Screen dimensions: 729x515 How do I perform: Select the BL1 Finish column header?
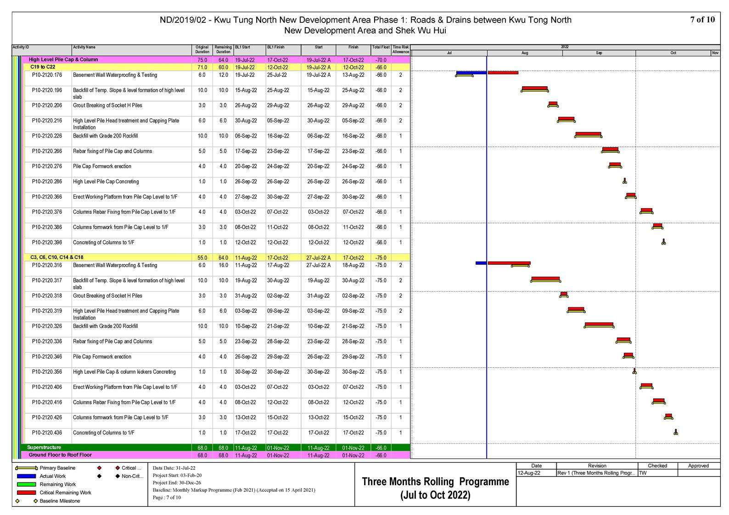[283, 50]
